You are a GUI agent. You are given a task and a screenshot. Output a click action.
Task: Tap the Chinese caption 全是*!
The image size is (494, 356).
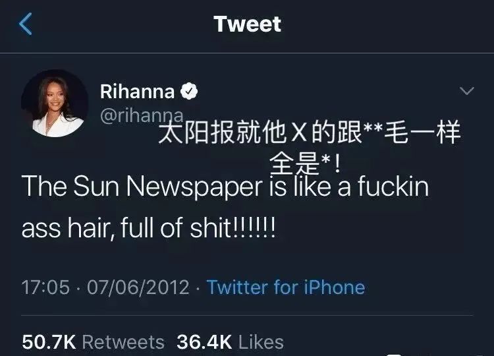[305, 163]
